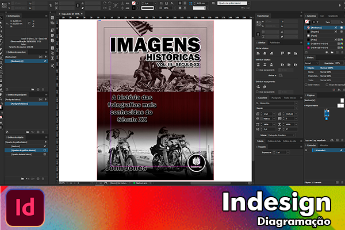Toggle Usar espaçamento under Distribuir objetos
345x230 pixels.
(x=257, y=70)
